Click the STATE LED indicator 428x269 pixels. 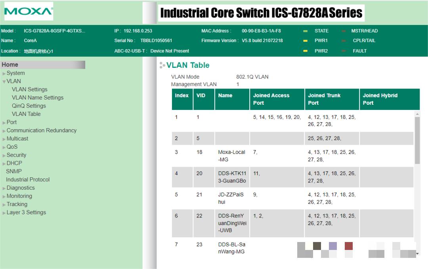coord(306,31)
